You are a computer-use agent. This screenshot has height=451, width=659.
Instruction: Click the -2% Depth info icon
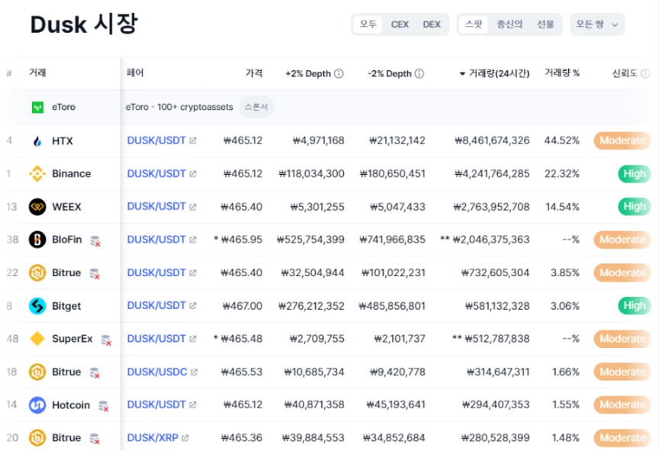point(420,73)
